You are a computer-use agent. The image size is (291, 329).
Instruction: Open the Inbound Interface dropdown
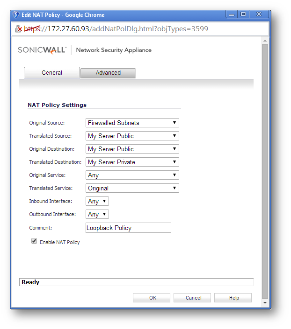tap(97, 202)
